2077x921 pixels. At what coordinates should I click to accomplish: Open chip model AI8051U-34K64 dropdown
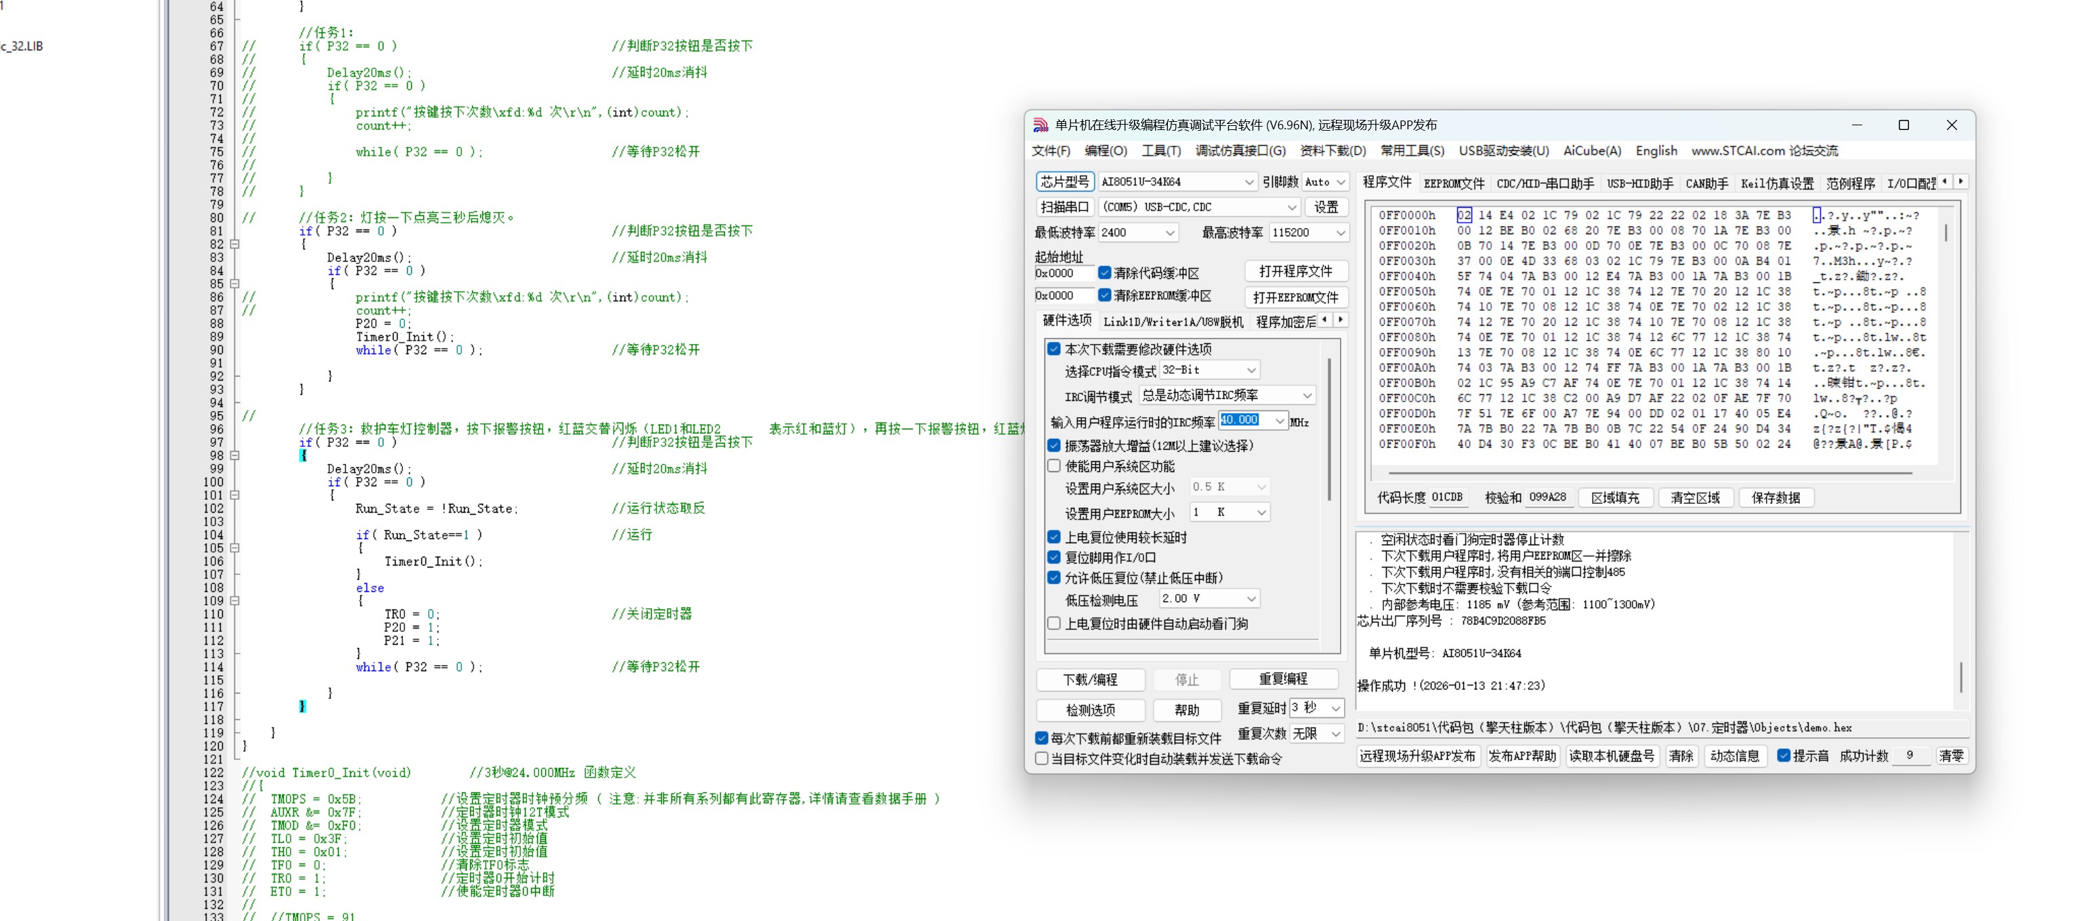tap(1248, 182)
